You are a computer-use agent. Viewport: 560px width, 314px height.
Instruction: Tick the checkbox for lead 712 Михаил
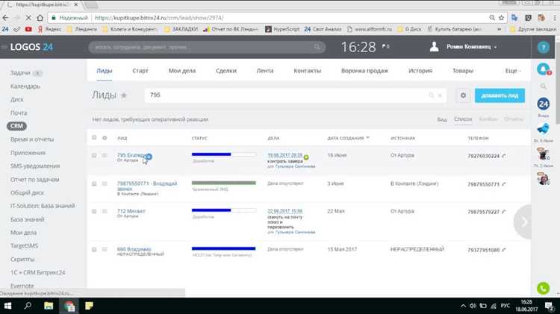click(x=94, y=211)
